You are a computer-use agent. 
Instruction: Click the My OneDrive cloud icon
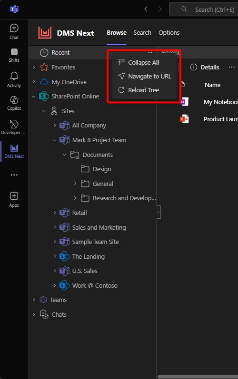tap(44, 82)
